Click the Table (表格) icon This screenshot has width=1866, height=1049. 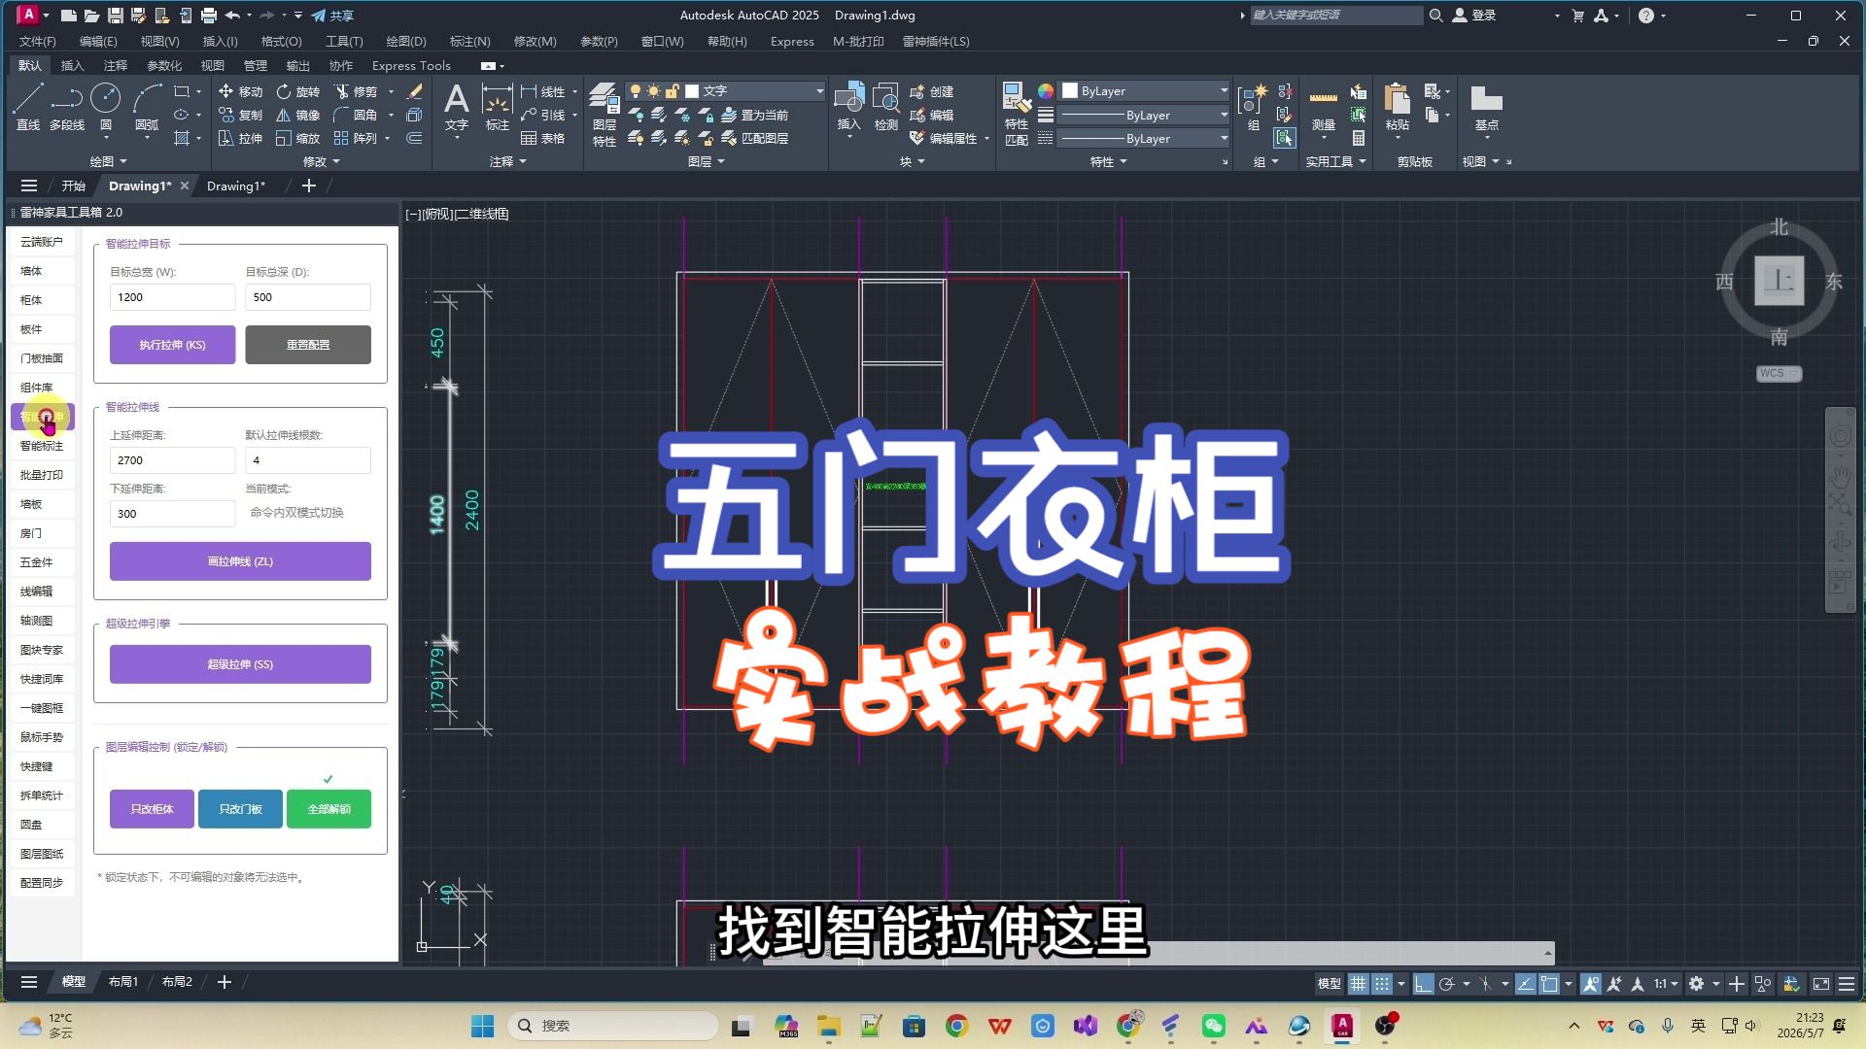coord(542,138)
